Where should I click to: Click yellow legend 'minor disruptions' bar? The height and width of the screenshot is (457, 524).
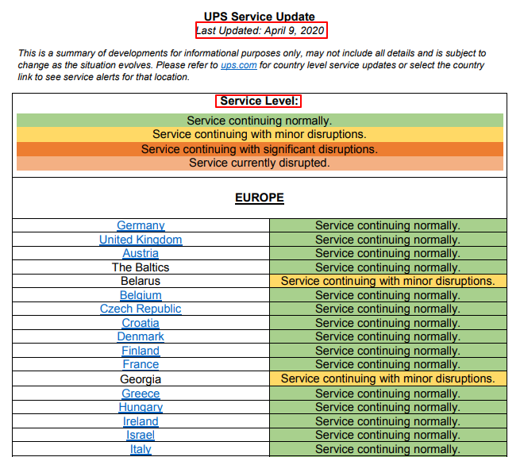tap(260, 134)
